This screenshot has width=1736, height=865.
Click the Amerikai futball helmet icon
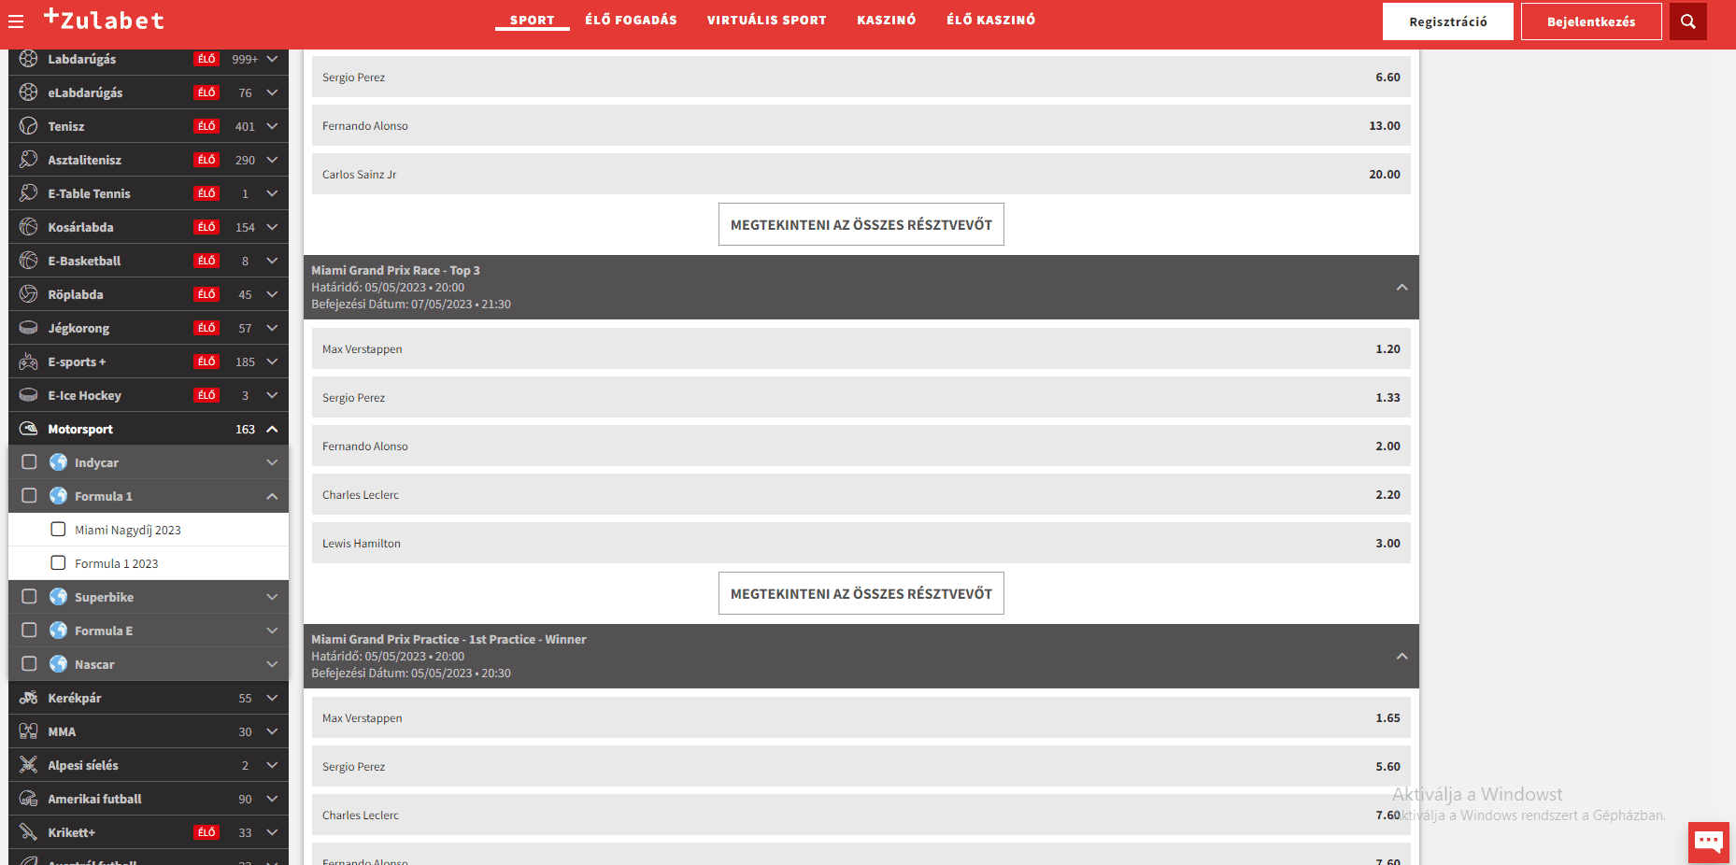(x=29, y=799)
